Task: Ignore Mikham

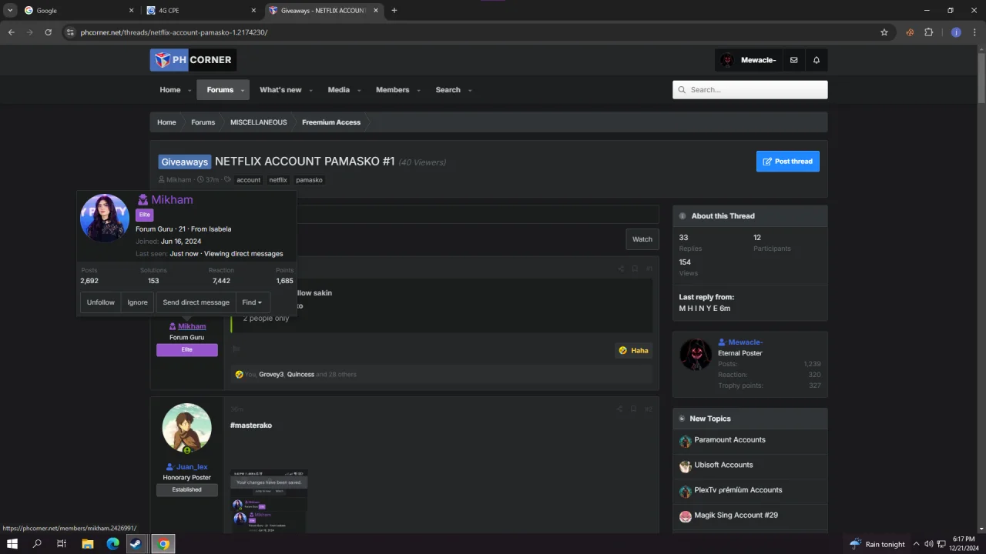Action: 138,302
